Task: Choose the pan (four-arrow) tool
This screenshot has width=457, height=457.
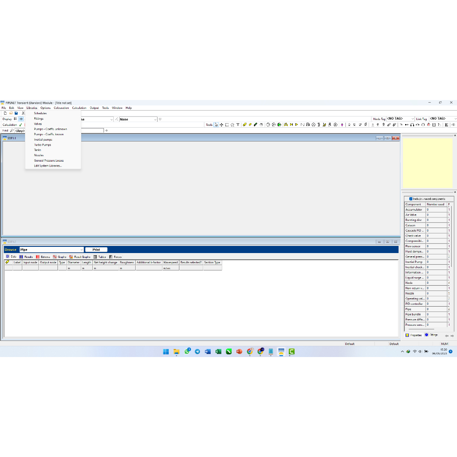Action: [221, 125]
